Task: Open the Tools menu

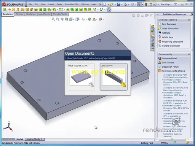Action: (59, 4)
